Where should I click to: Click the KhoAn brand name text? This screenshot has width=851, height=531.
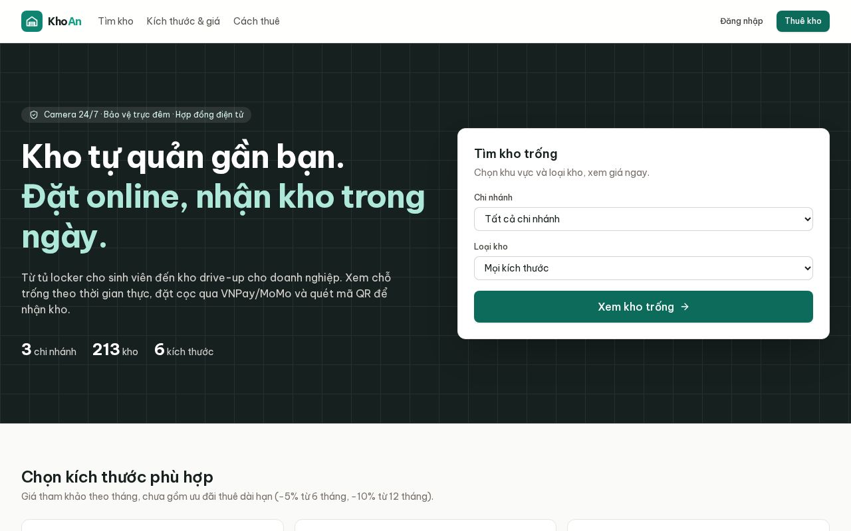coord(64,21)
